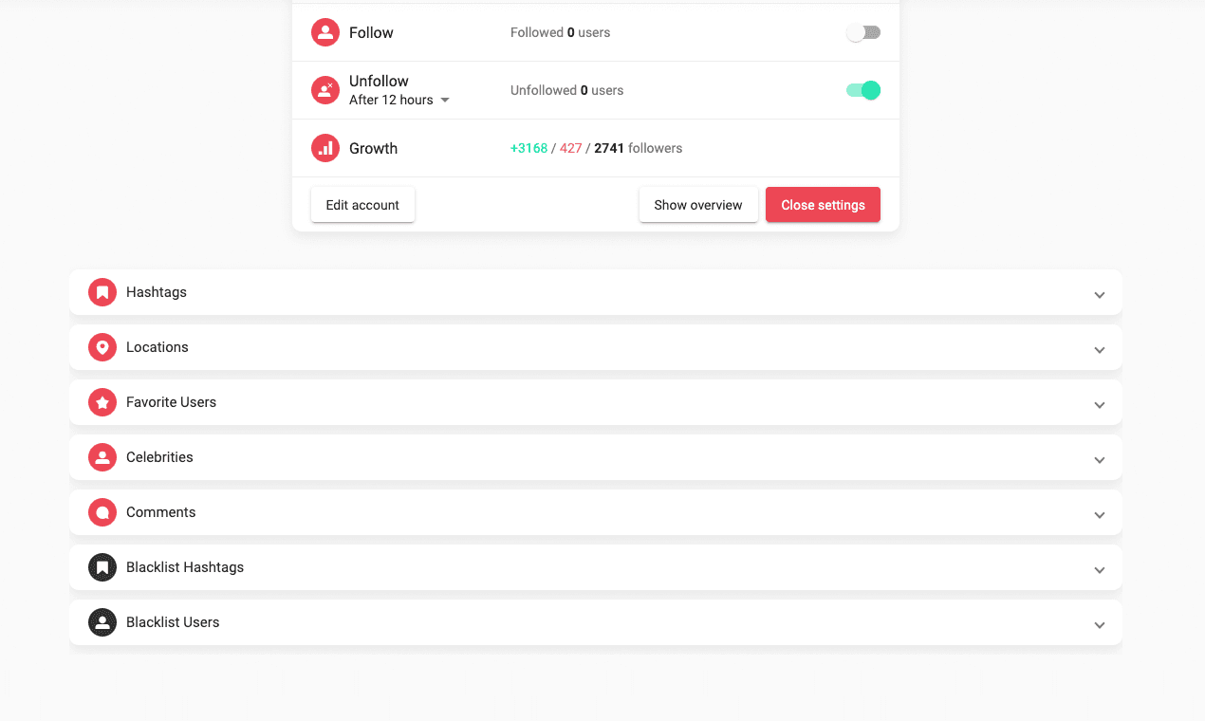Expand the Blacklist Users chevron
The width and height of the screenshot is (1205, 721).
[x=1100, y=624]
